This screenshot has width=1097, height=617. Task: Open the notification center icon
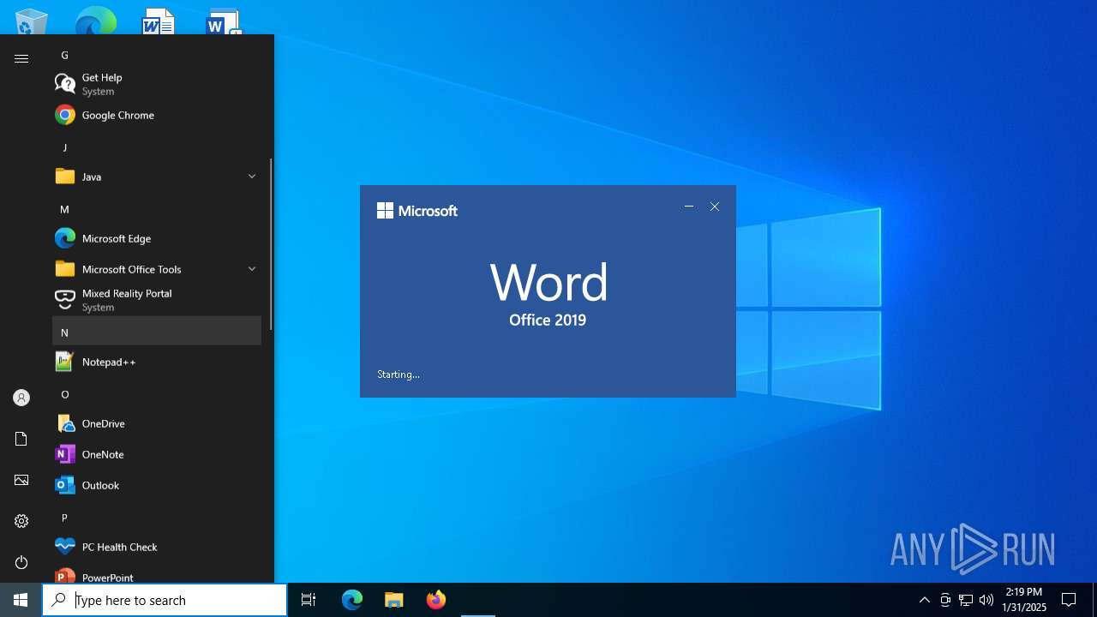1069,600
